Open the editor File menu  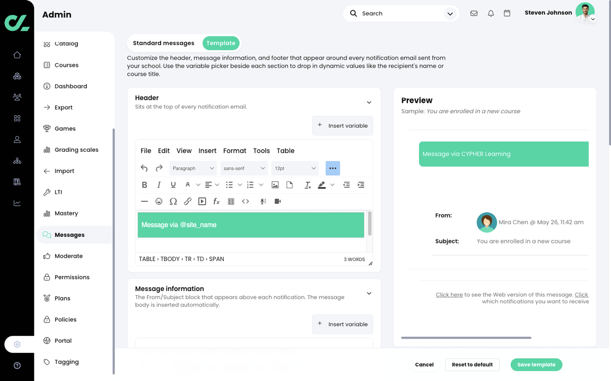point(146,151)
